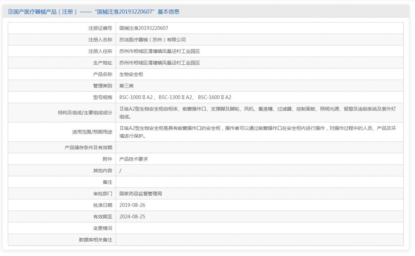Select the date 2024-08-25
Image resolution: width=415 pixels, height=256 pixels.
pos(132,217)
